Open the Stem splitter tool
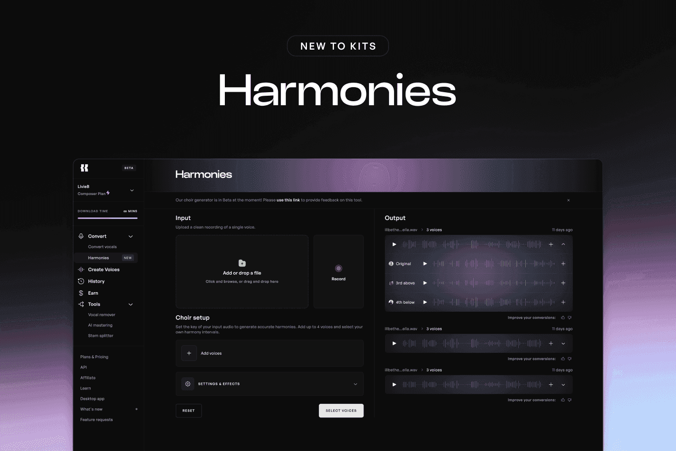This screenshot has height=451, width=676. click(101, 336)
